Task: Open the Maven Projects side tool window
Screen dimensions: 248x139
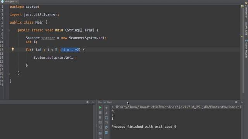Action: point(246,49)
